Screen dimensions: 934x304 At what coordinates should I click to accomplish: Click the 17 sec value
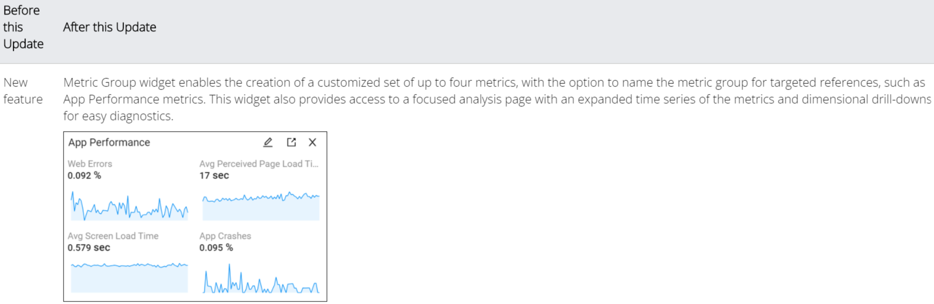(x=214, y=175)
